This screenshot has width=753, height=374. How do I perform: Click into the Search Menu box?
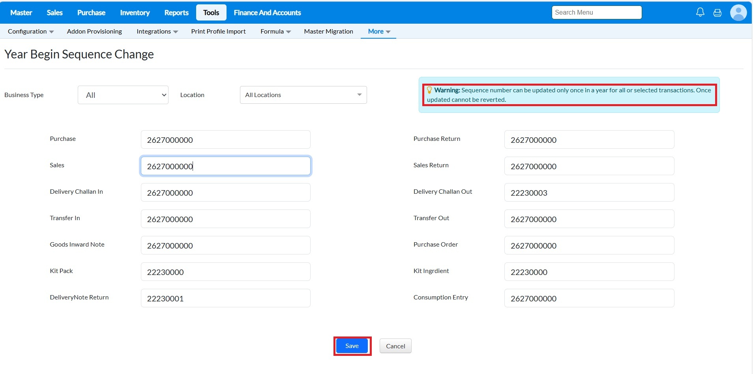click(596, 13)
